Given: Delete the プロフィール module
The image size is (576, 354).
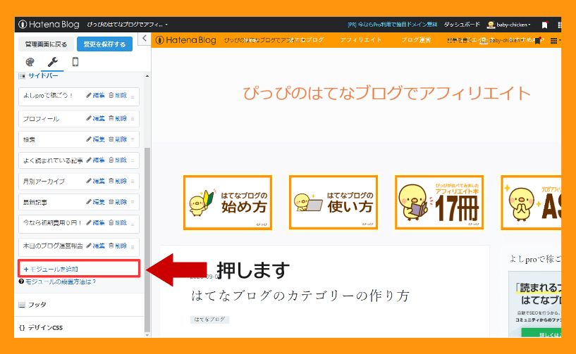Looking at the screenshot, I should (118, 118).
